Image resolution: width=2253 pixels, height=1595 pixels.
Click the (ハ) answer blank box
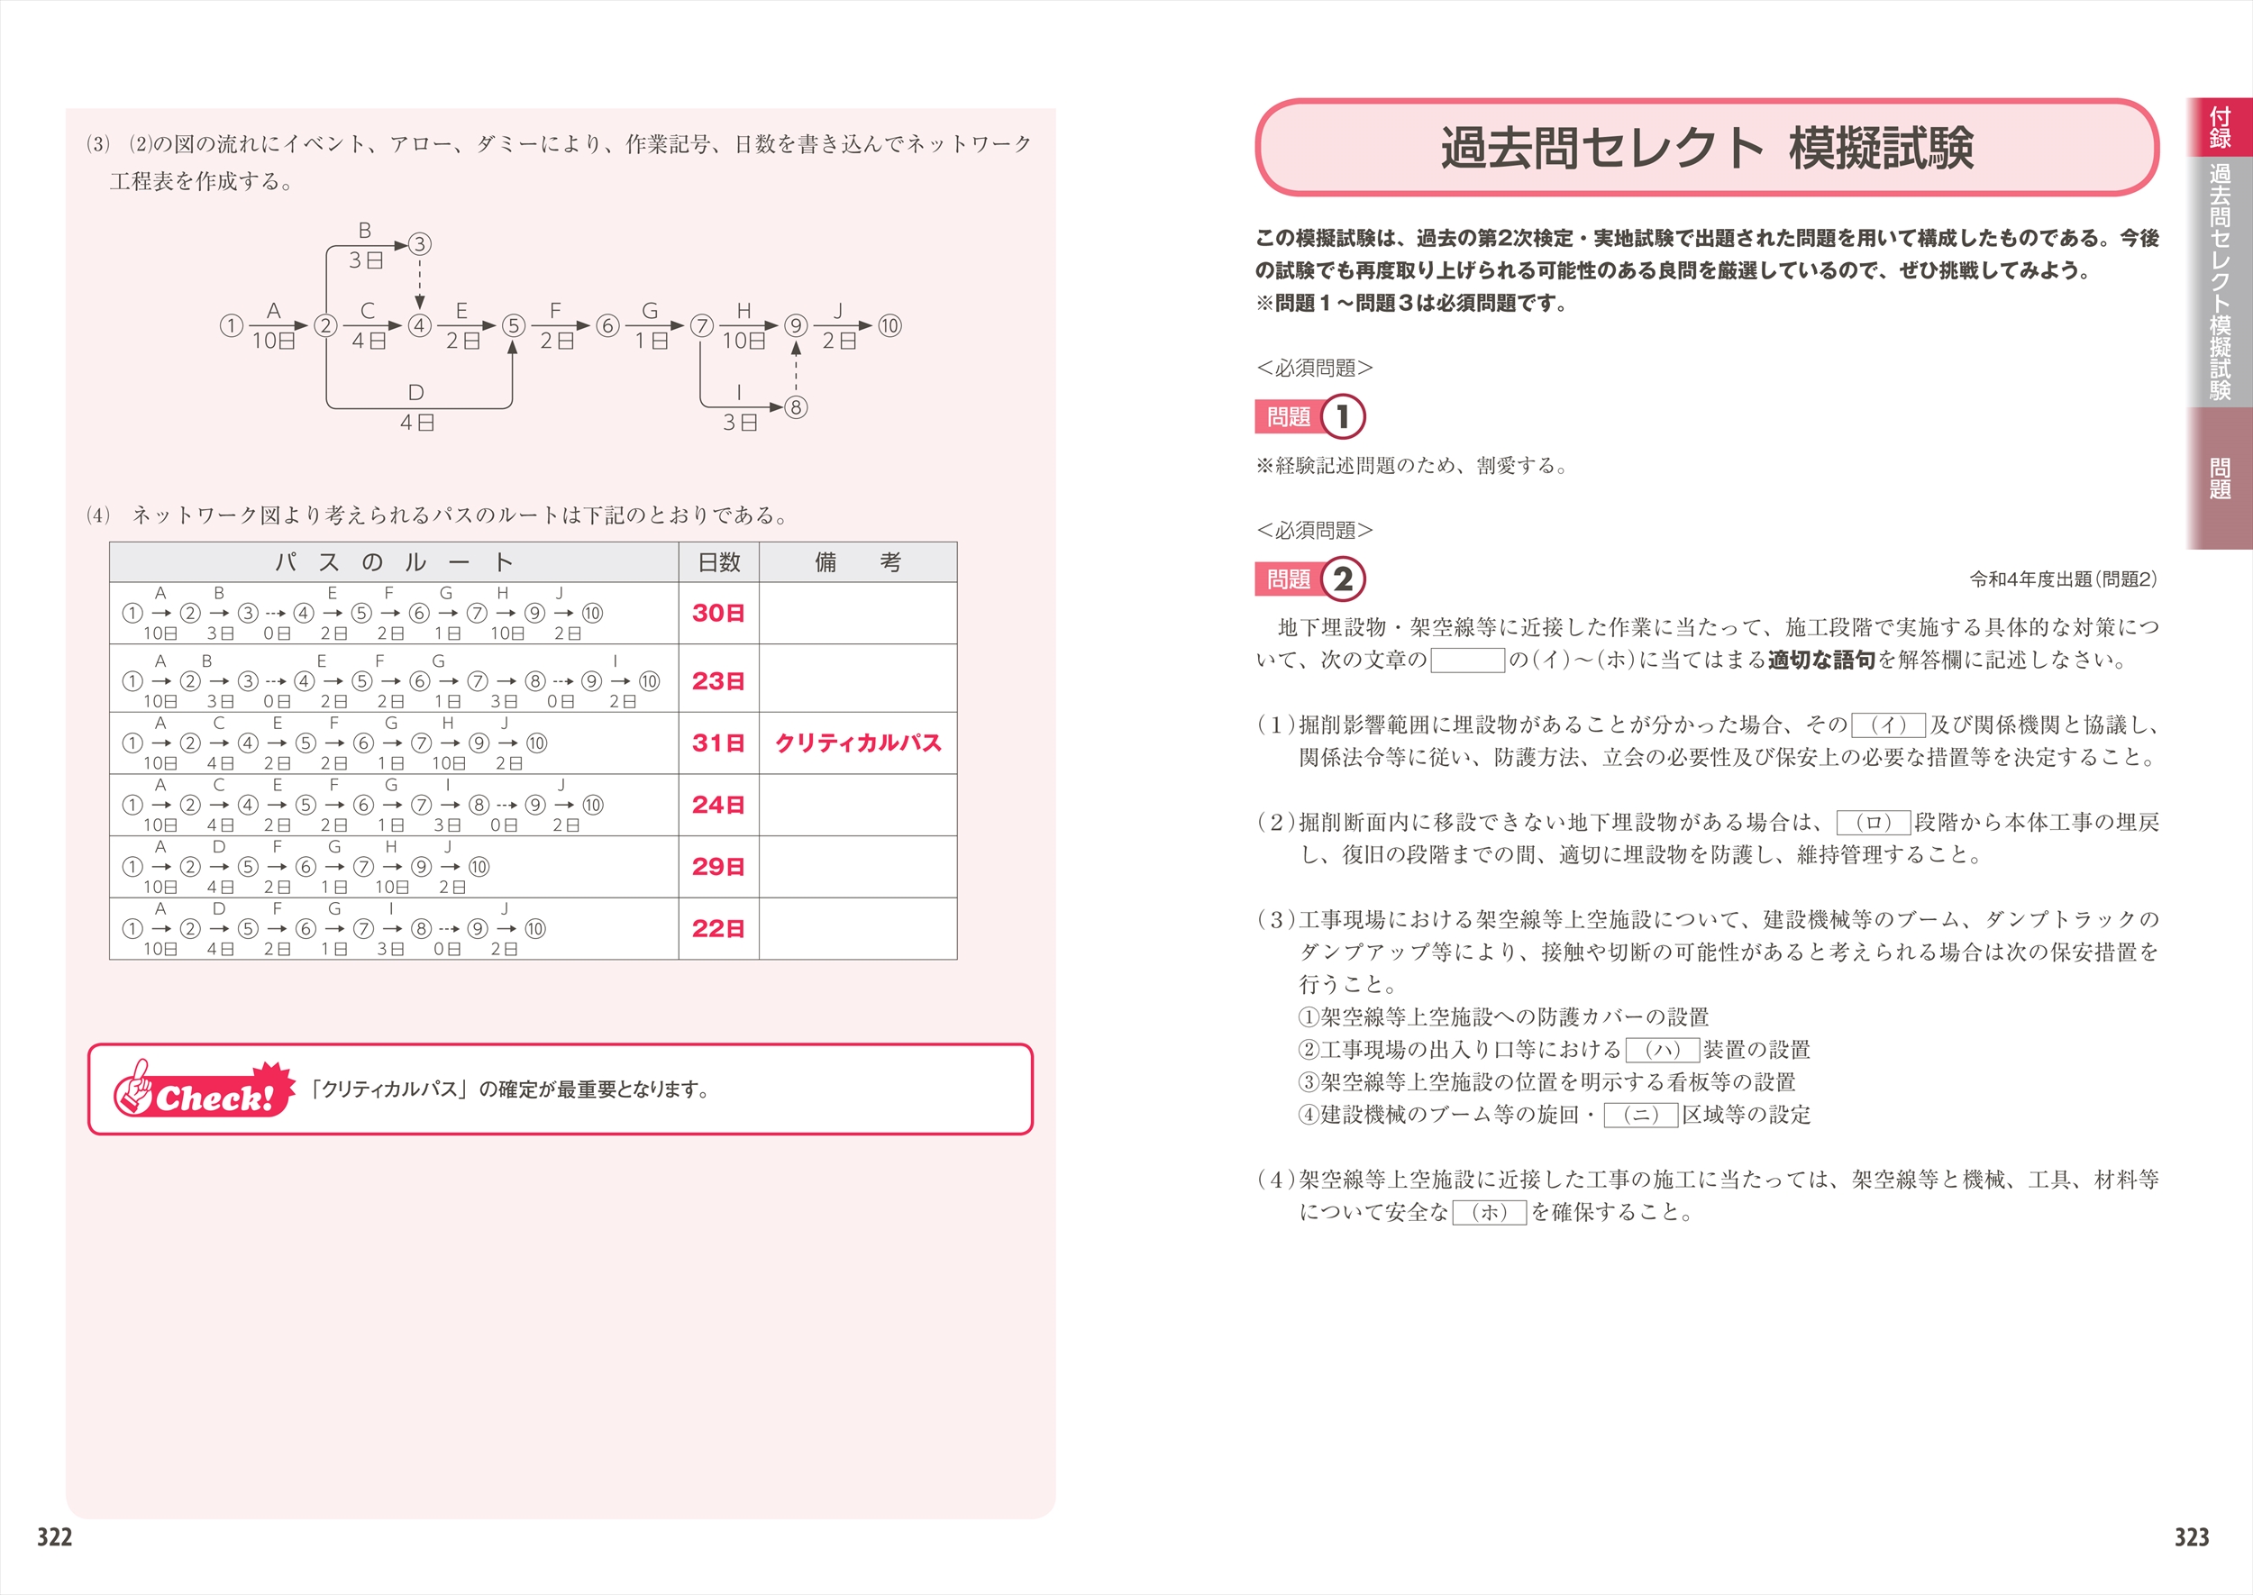point(1662,1050)
